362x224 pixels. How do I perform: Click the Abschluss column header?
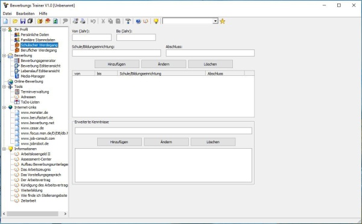pyautogui.click(x=225, y=73)
